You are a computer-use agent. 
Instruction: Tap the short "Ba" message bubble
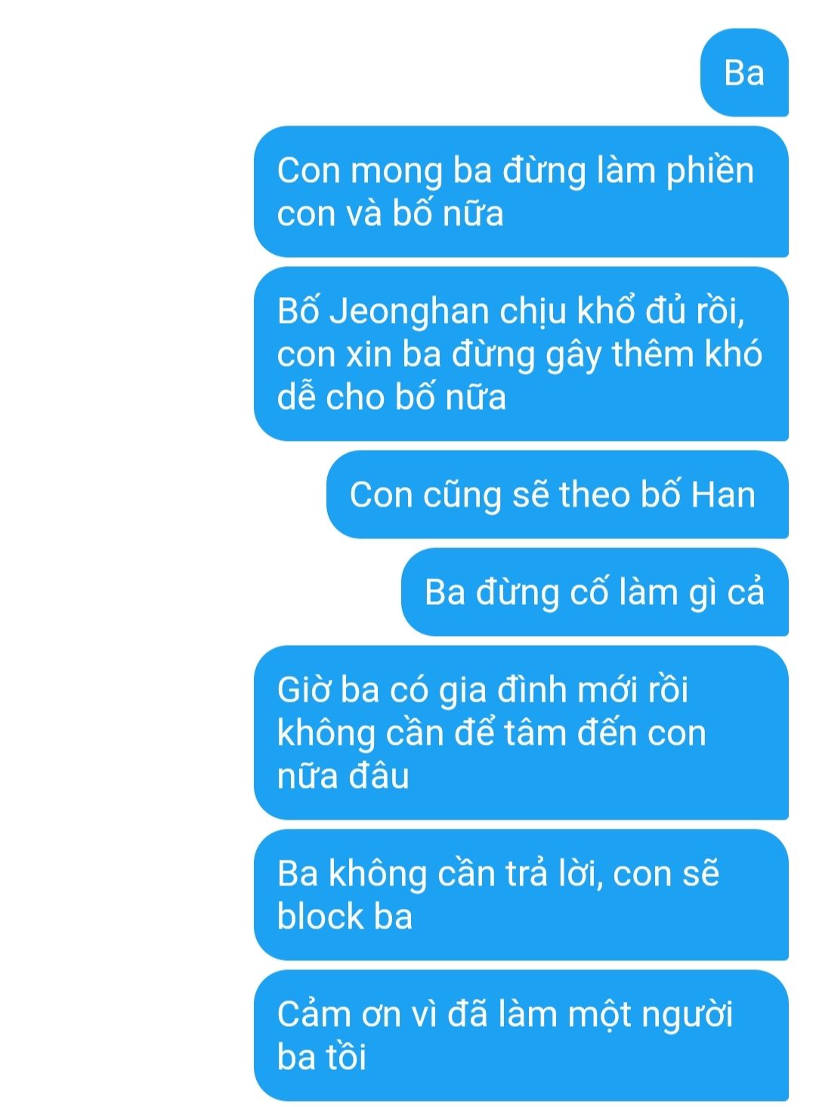[x=744, y=73]
